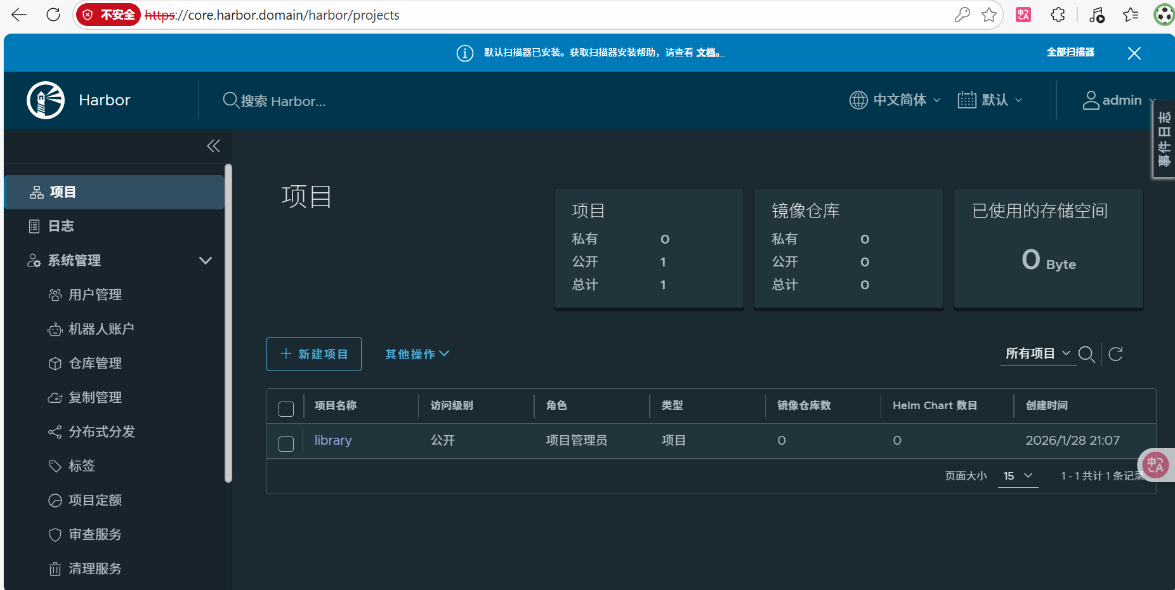Collapse the 系统管理 section chevron
Image resolution: width=1175 pixels, height=590 pixels.
coord(206,261)
